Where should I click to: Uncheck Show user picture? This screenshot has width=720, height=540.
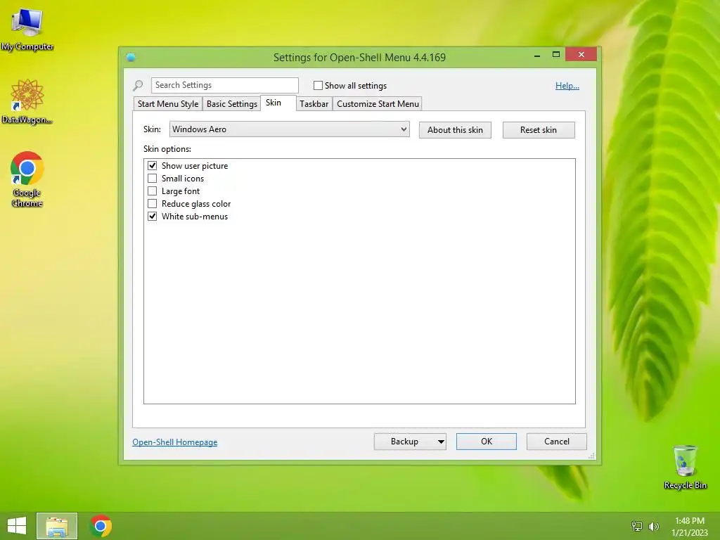(x=152, y=165)
